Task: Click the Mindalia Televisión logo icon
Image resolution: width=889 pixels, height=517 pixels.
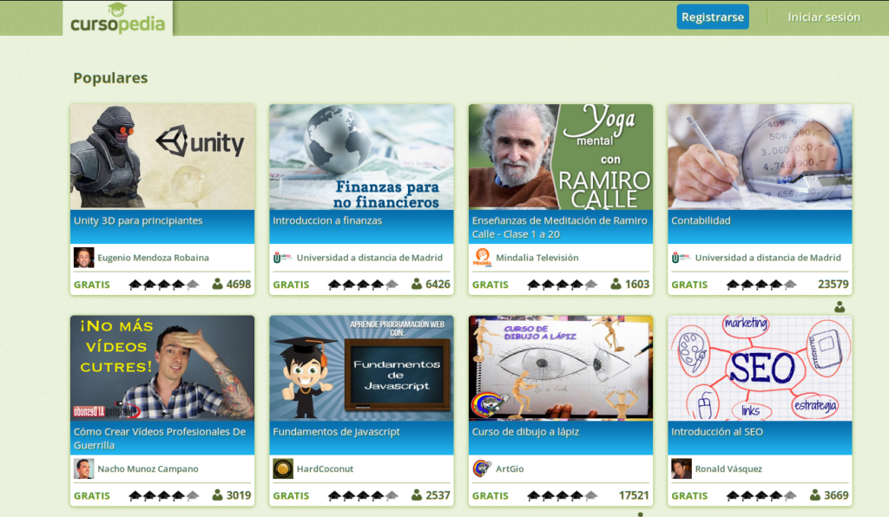Action: coord(482,258)
